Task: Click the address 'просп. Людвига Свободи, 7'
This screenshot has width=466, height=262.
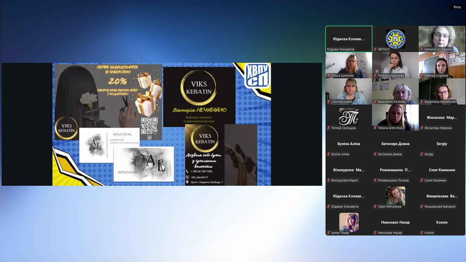Action: pos(207,182)
